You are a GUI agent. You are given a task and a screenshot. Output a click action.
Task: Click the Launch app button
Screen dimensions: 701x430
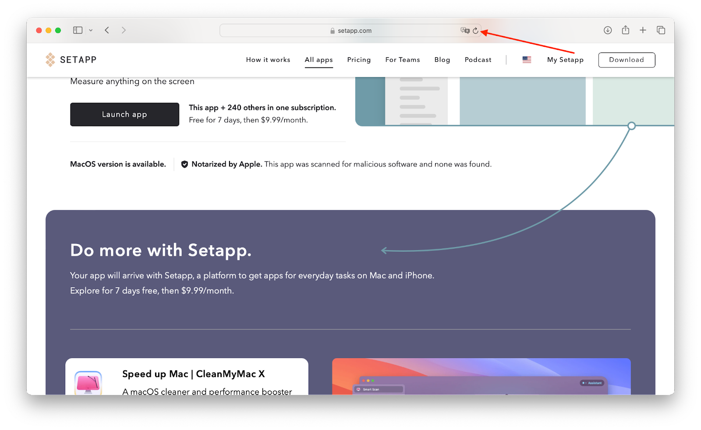pos(124,114)
